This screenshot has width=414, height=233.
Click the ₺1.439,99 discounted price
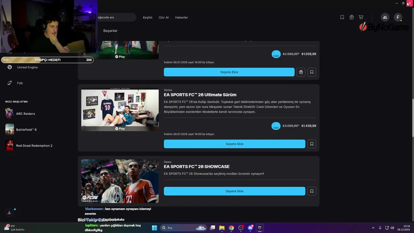[309, 126]
